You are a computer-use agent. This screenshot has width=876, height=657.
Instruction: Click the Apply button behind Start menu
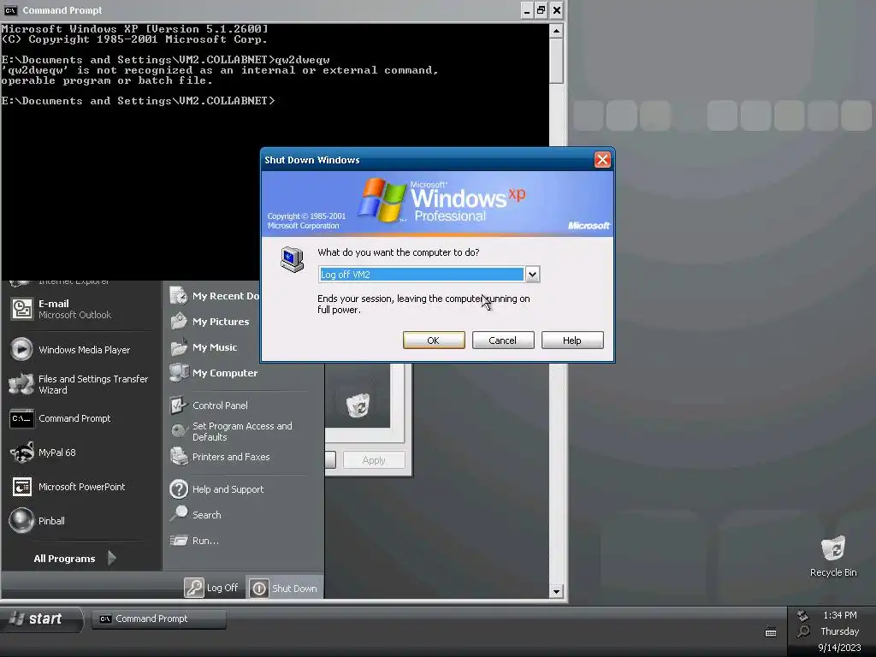[x=374, y=459]
